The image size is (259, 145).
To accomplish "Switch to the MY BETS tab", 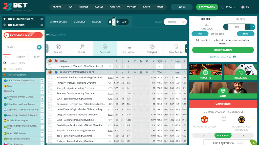I will [x=240, y=19].
